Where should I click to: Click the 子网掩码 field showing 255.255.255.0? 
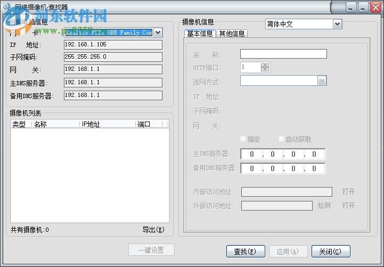coord(113,57)
